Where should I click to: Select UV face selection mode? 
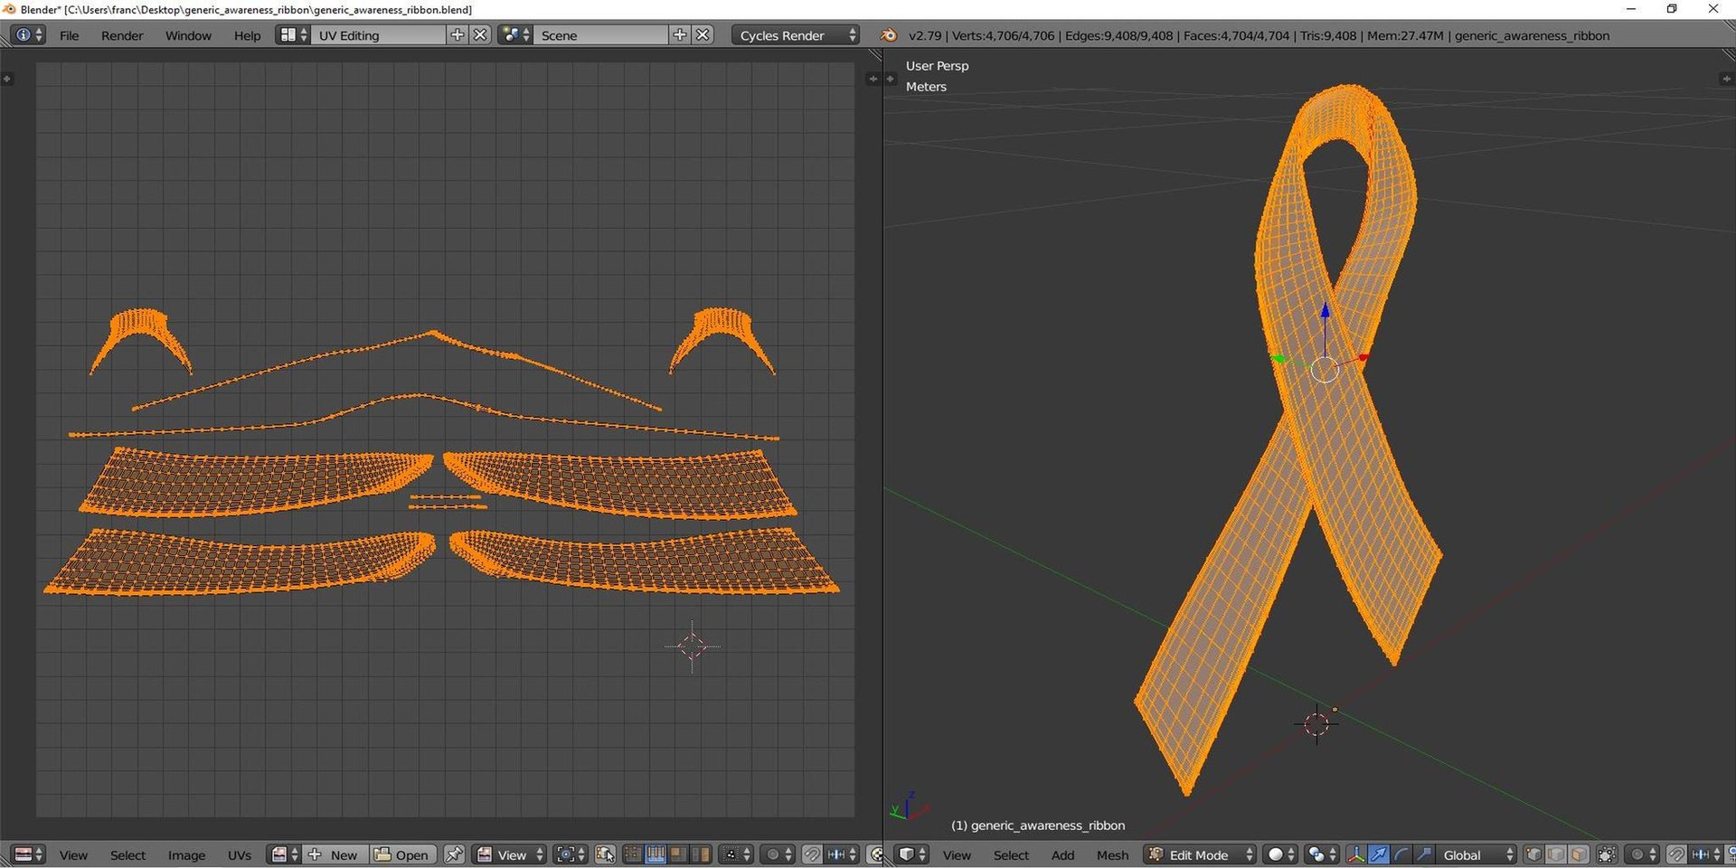[677, 854]
